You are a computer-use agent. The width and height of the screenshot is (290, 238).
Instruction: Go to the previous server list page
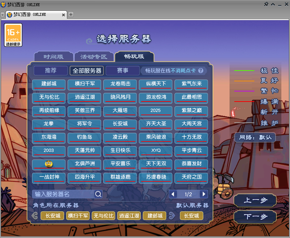[x=173, y=194]
